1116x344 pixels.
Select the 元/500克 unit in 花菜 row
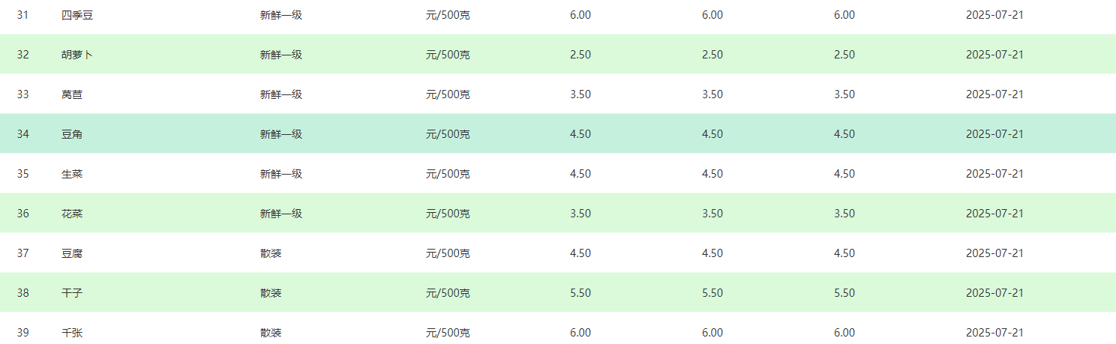coord(448,214)
